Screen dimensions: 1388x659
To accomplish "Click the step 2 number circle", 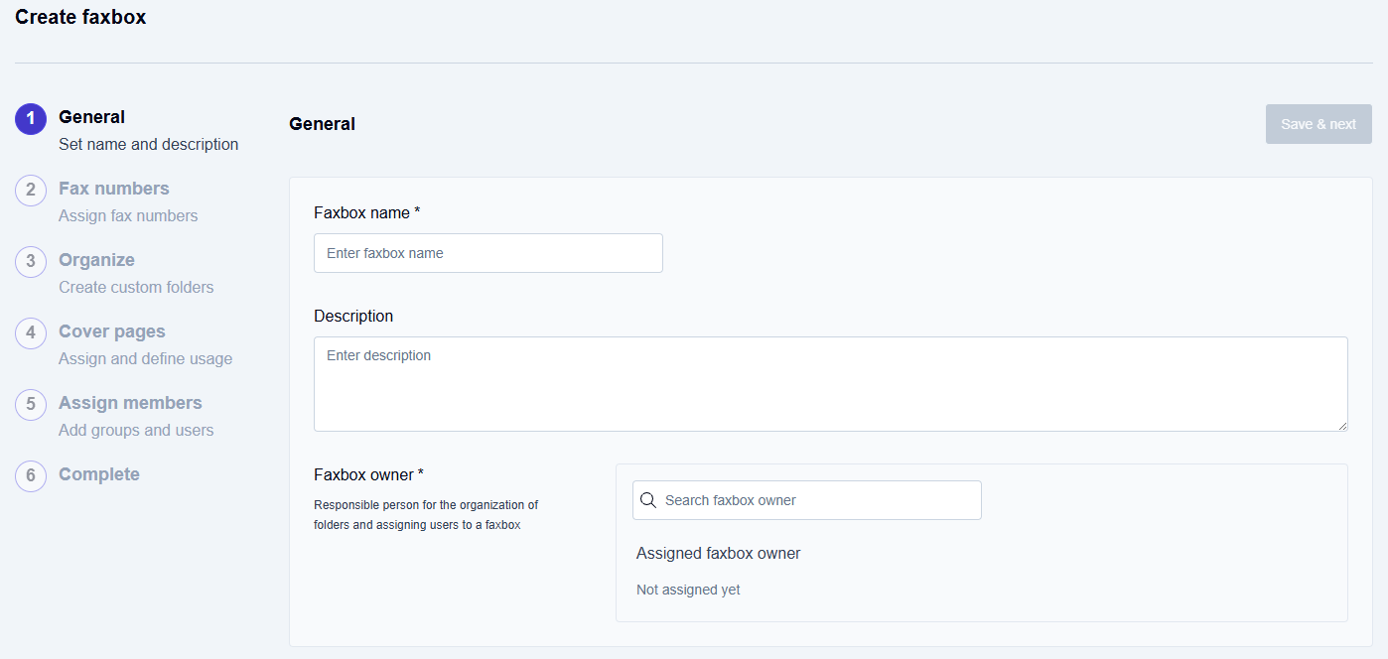I will [x=31, y=190].
